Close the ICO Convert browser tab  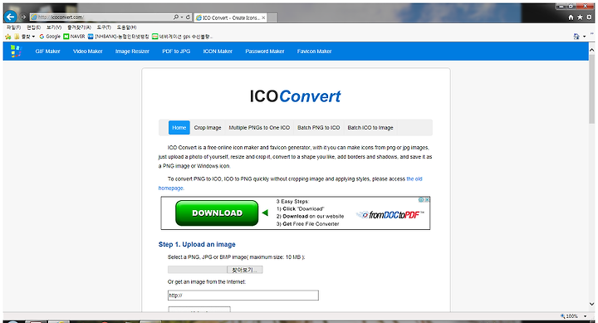pyautogui.click(x=263, y=17)
